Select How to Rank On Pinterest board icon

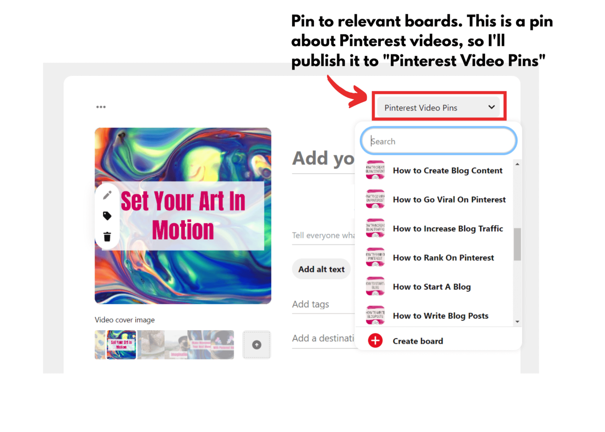point(375,257)
